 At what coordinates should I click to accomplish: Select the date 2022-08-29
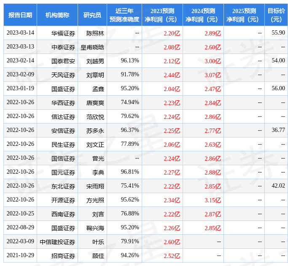(20, 228)
